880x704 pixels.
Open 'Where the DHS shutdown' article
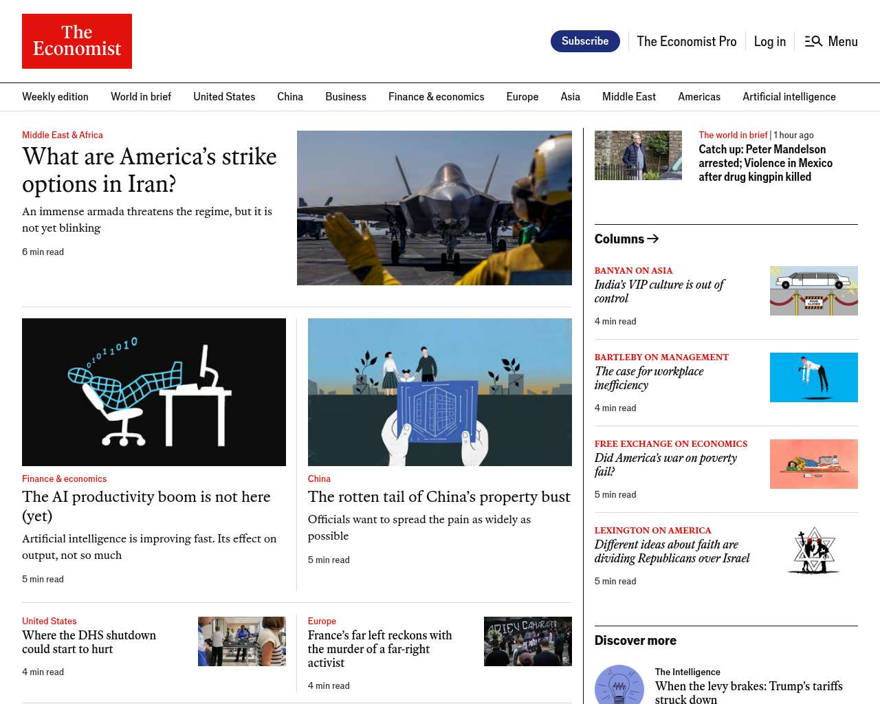click(89, 642)
